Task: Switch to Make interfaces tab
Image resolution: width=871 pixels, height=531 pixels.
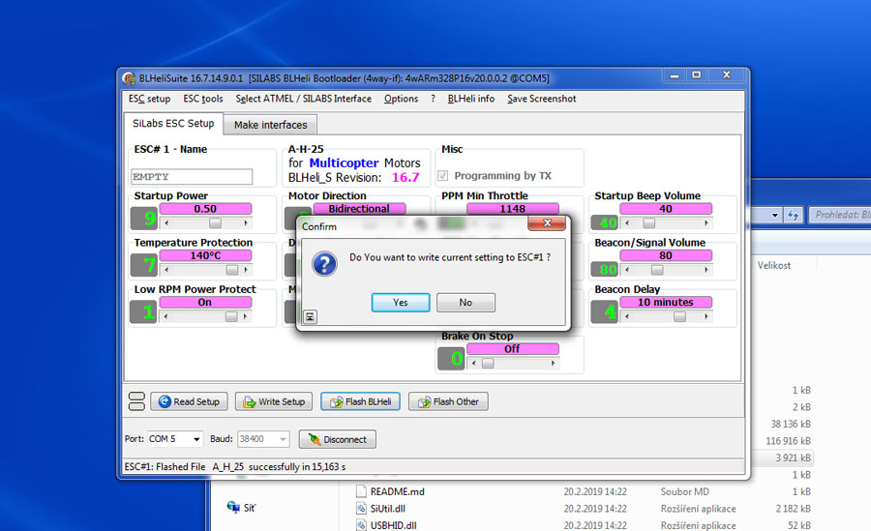Action: pos(271,125)
